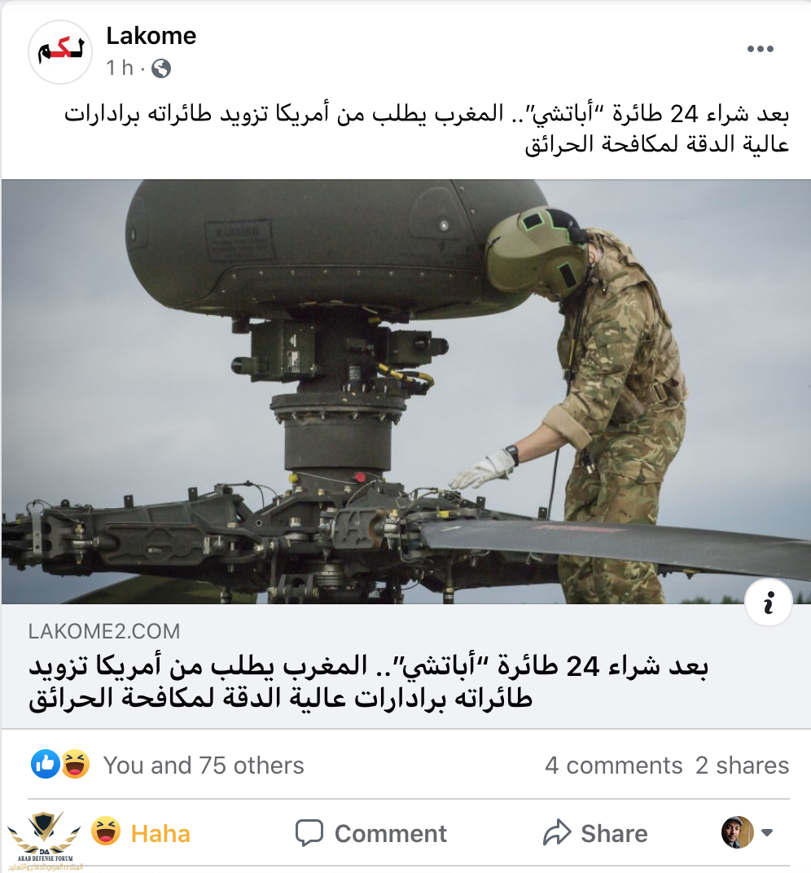Click the Comment button

[x=370, y=833]
